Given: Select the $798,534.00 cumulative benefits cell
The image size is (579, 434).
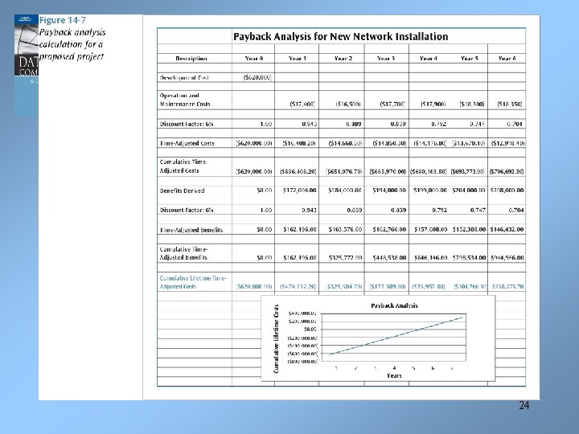Looking at the screenshot, I should click(x=469, y=258).
